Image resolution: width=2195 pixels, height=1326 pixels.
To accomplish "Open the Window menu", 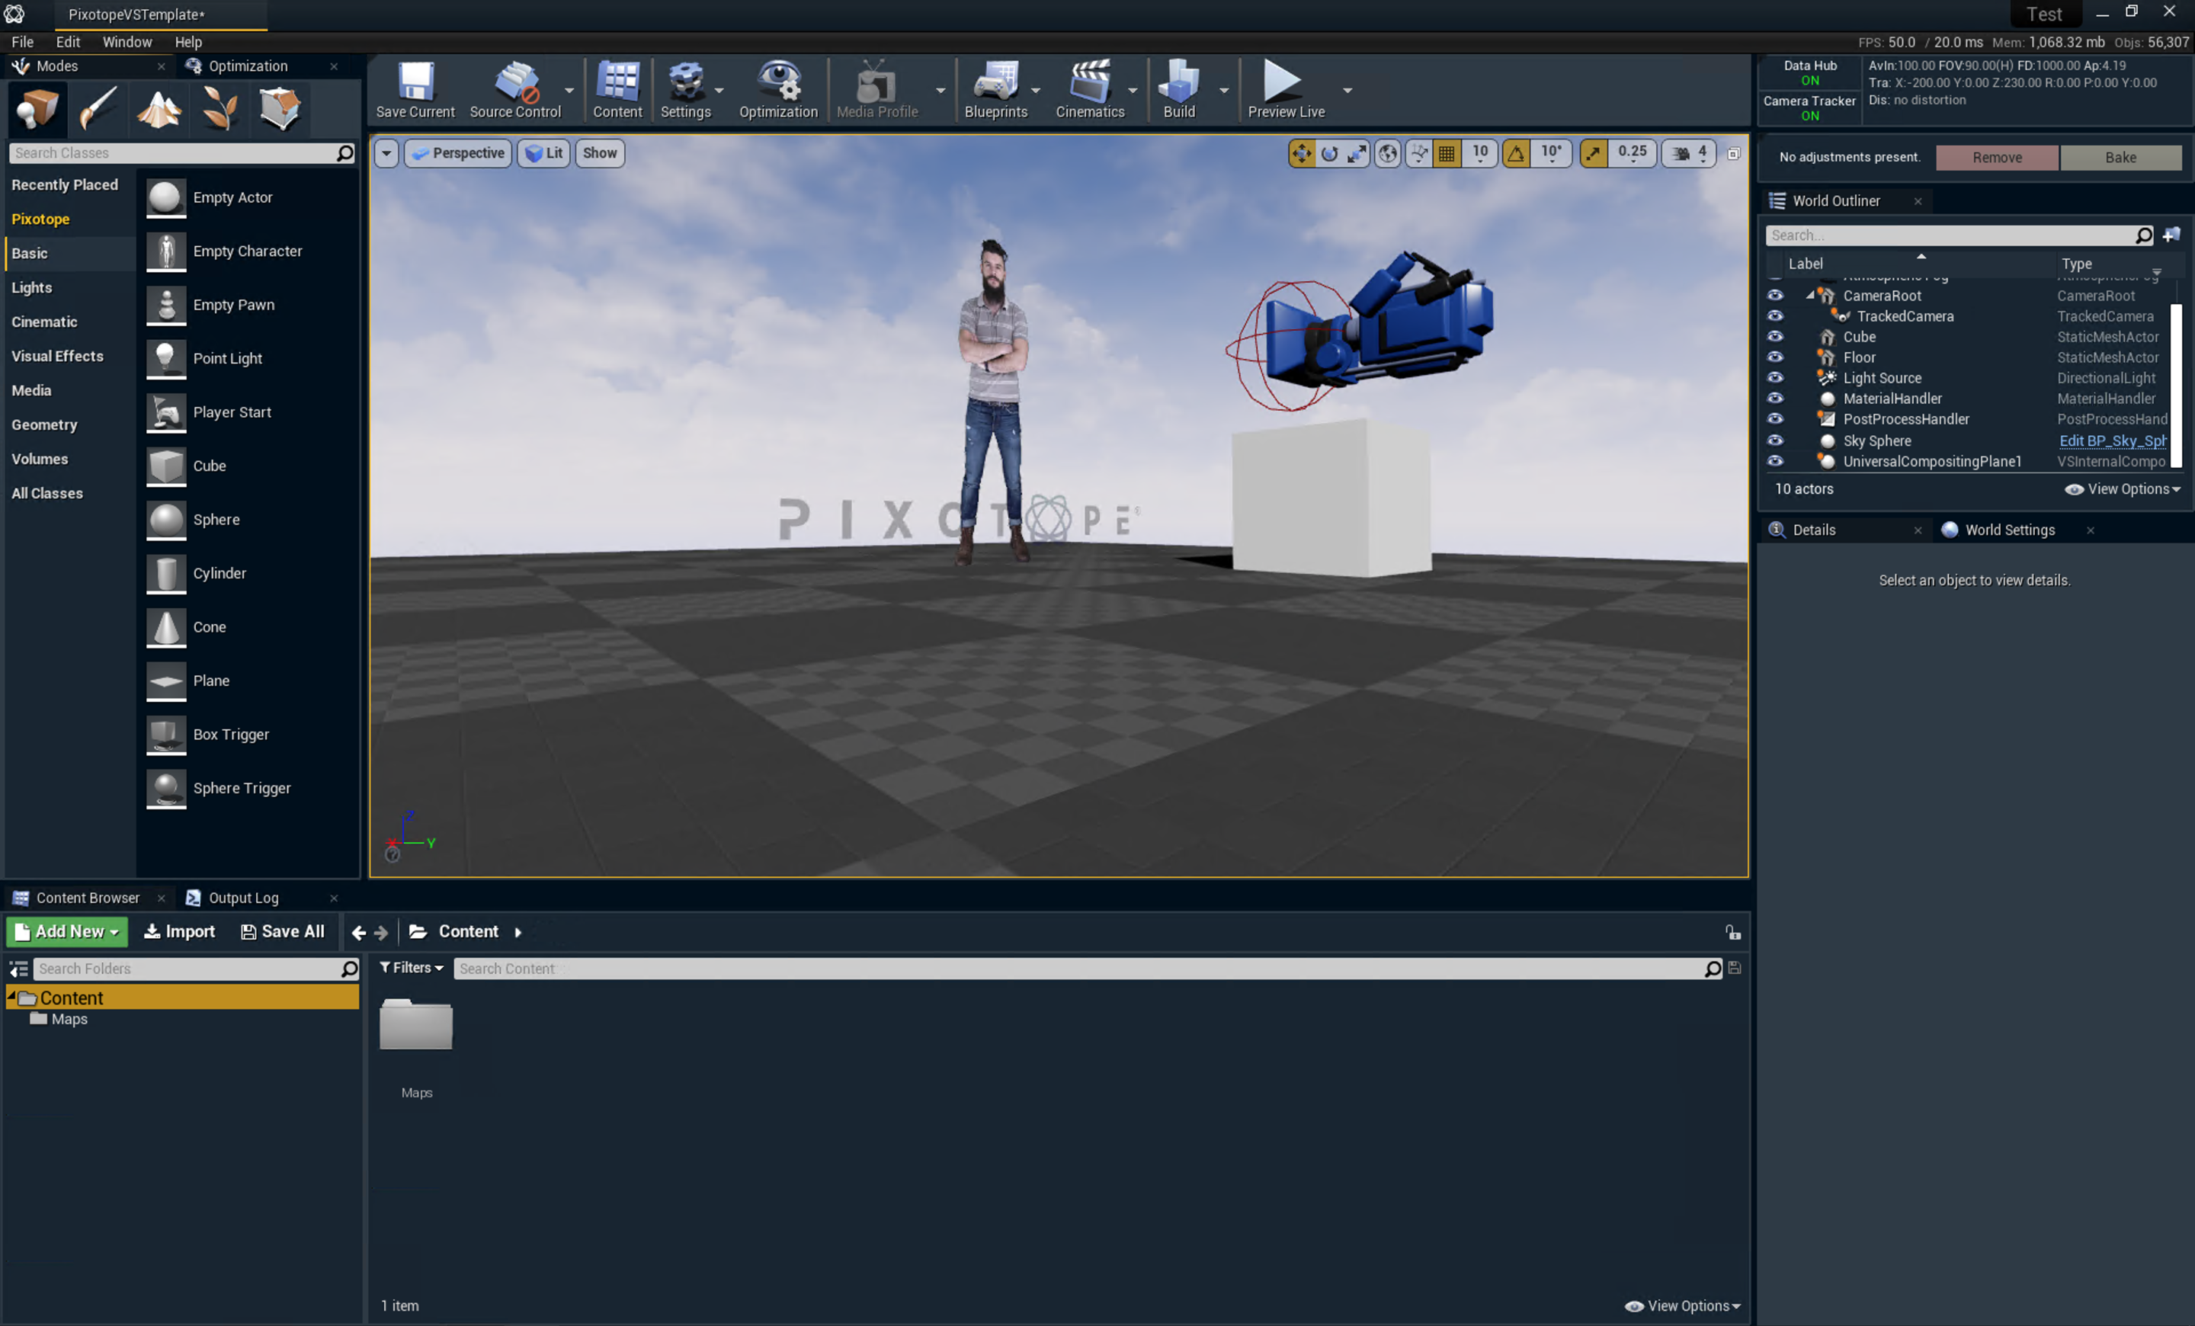I will [127, 42].
